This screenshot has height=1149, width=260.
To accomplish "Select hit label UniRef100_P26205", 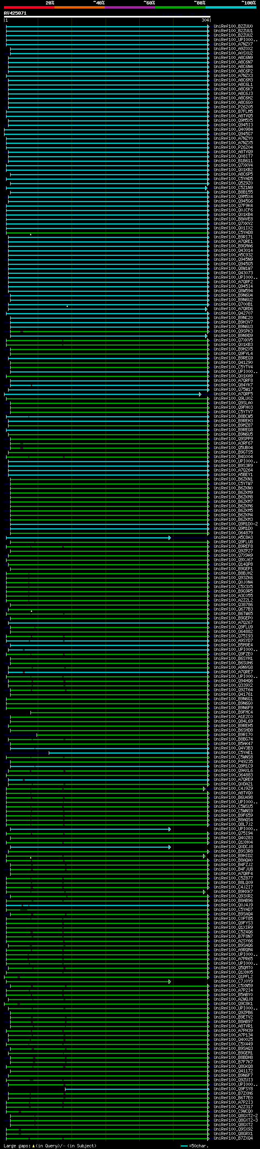I will click(233, 107).
